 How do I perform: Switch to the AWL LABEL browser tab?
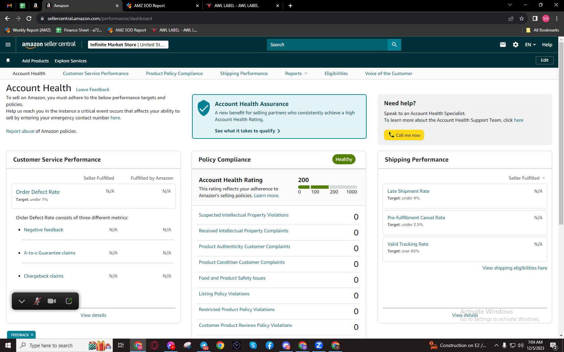click(243, 6)
